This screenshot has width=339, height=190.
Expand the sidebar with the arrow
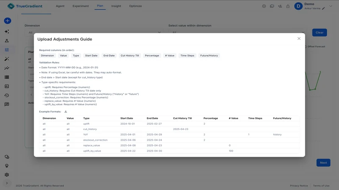[7, 183]
